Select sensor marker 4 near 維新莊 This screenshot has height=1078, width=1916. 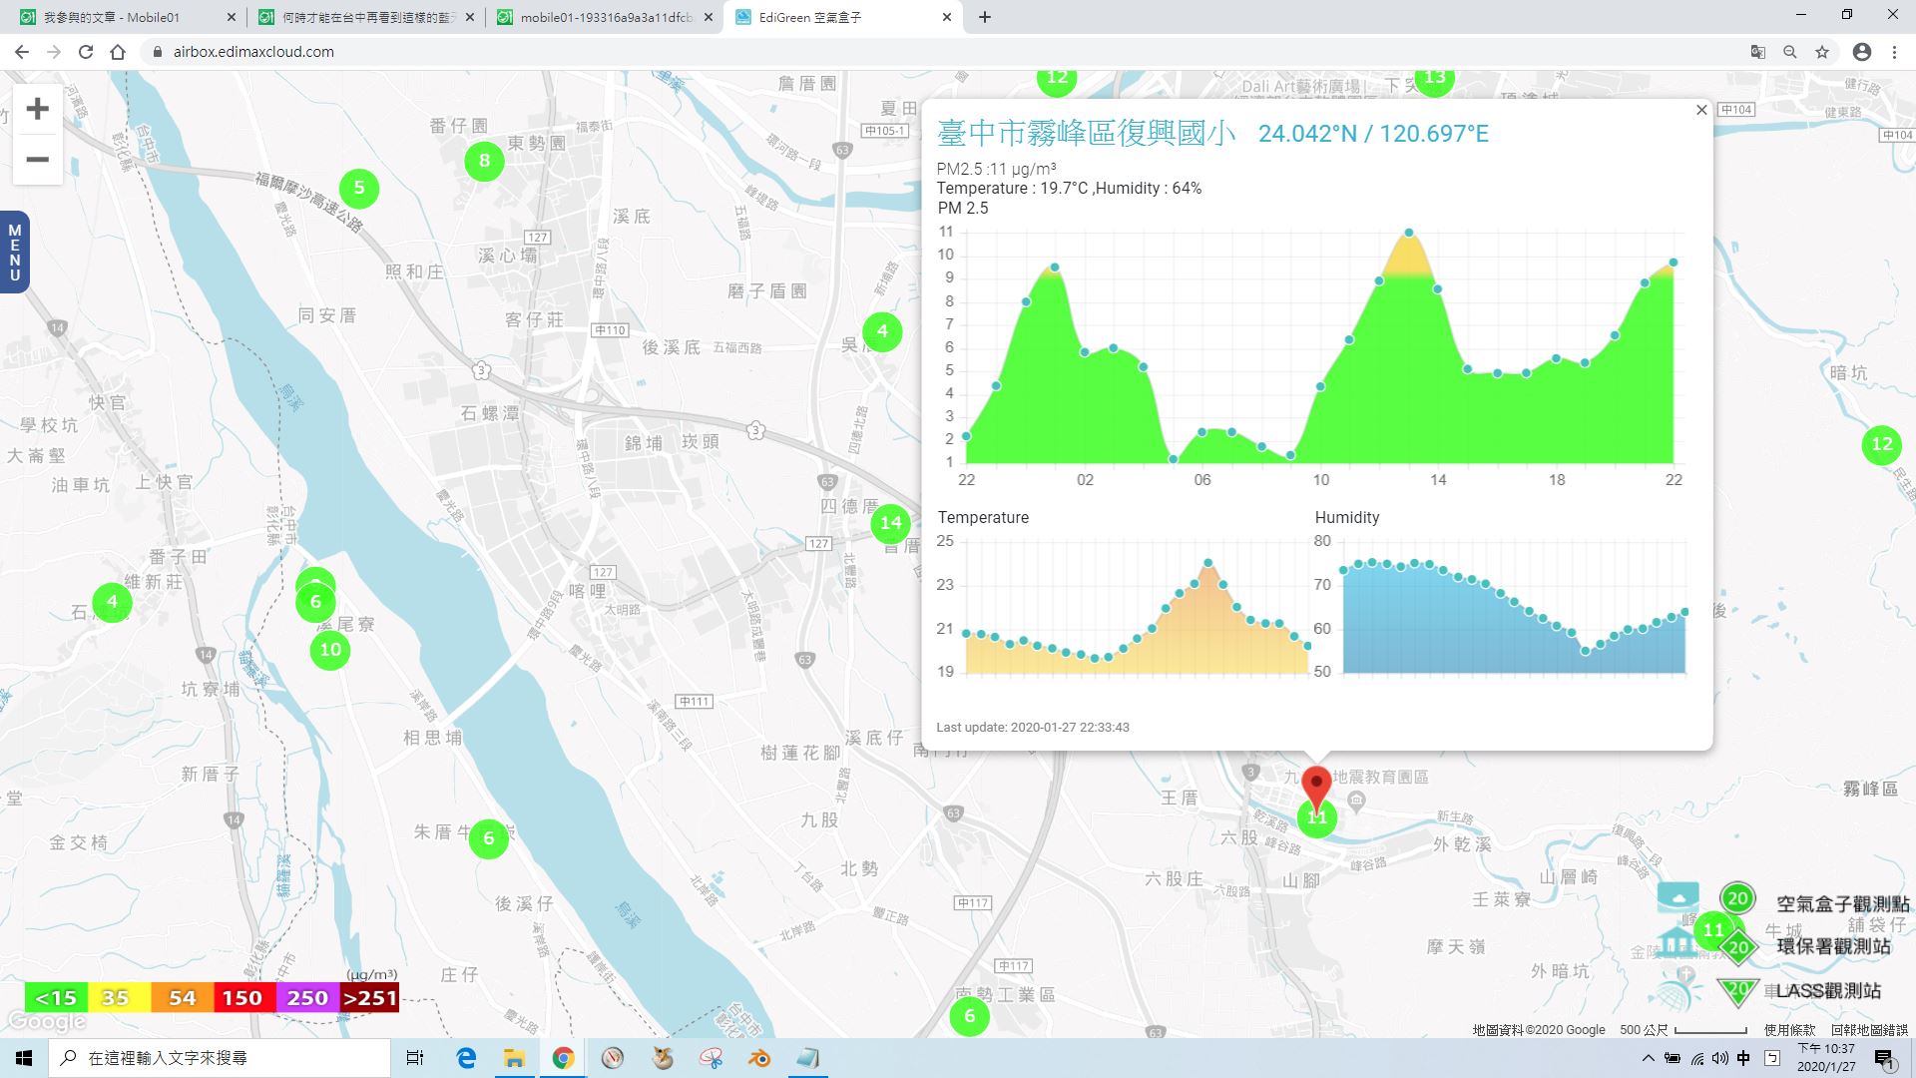[112, 602]
